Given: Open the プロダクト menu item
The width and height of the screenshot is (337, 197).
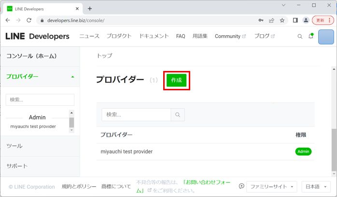Looking at the screenshot, I should pos(119,36).
